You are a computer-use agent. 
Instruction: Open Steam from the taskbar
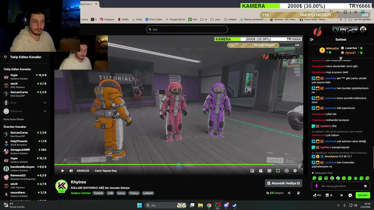(235, 205)
